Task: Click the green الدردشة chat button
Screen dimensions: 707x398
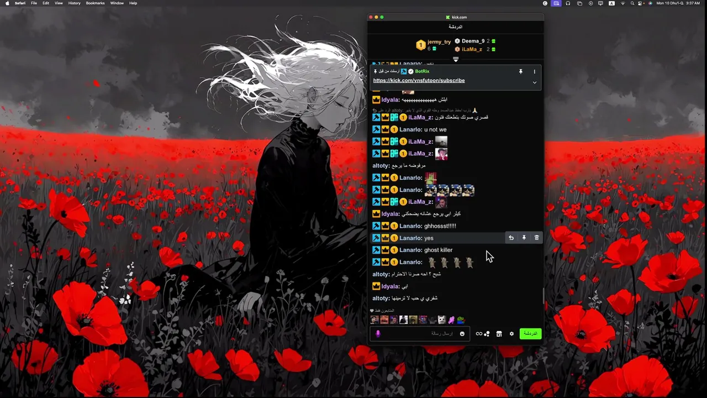Action: 530,333
